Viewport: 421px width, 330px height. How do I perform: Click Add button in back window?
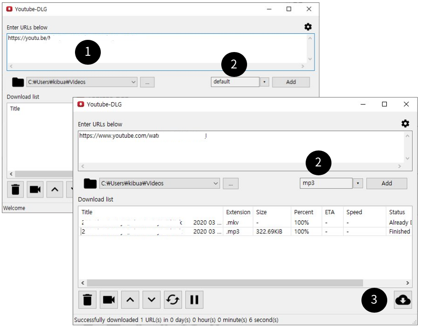tap(291, 82)
